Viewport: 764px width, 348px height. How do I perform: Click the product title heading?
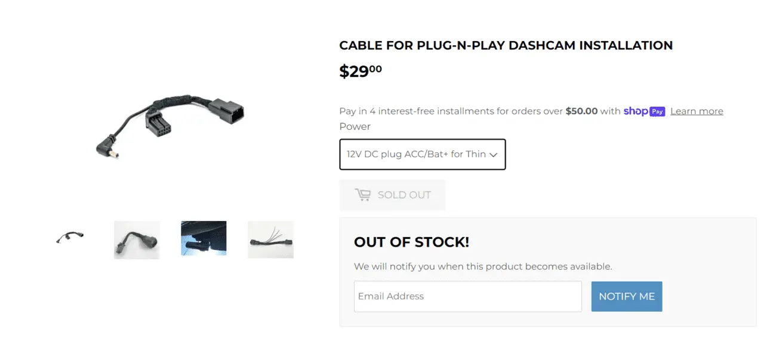[x=506, y=45]
